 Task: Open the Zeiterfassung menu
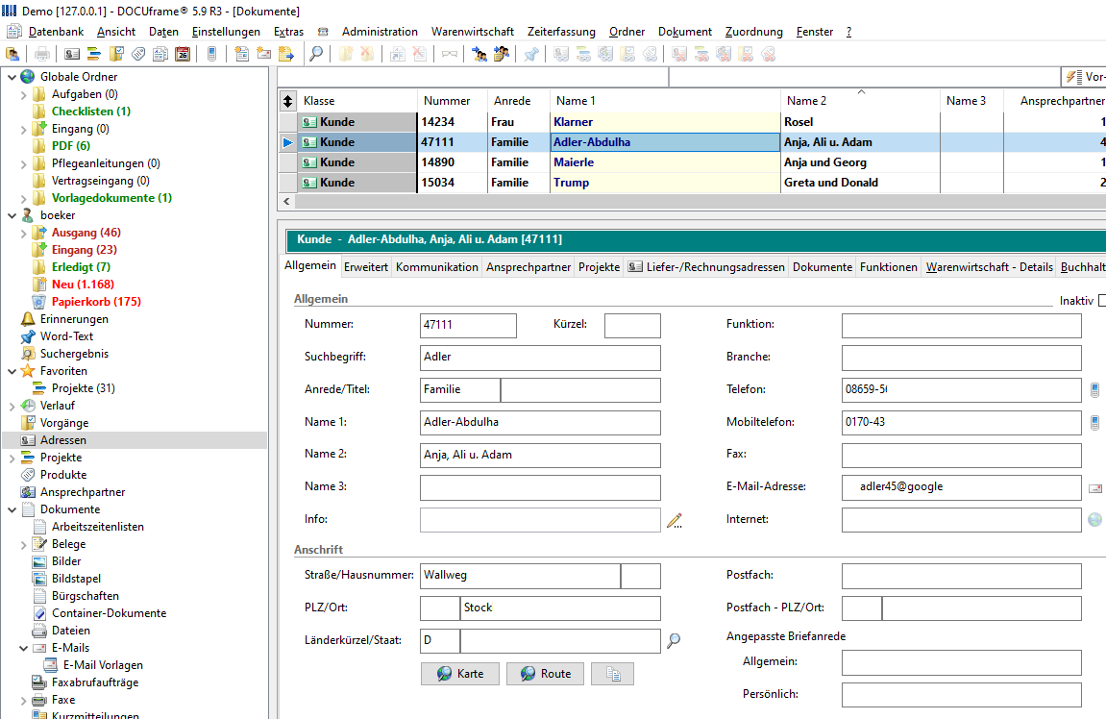(x=561, y=32)
